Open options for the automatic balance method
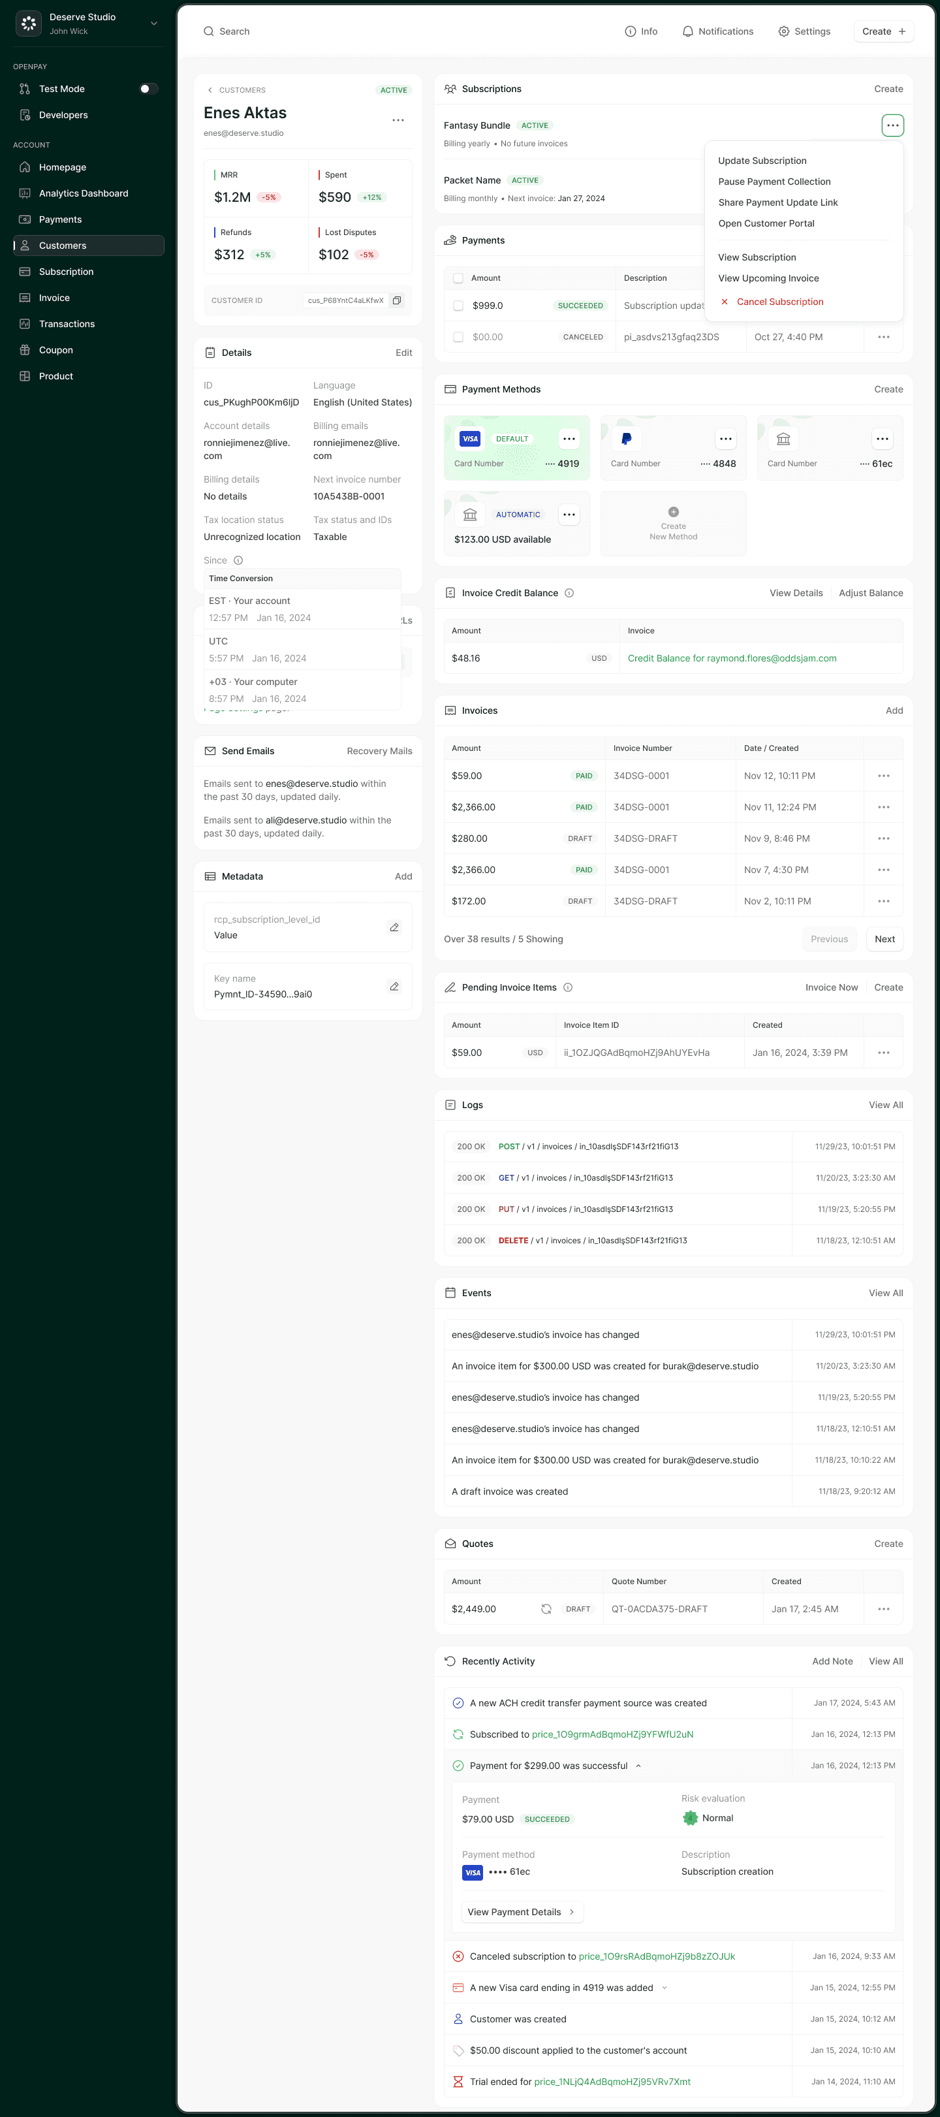940x2117 pixels. click(569, 515)
